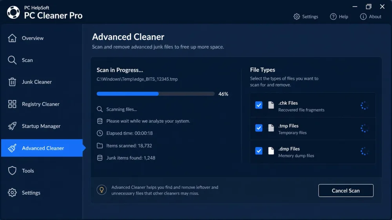
Task: Cancel the running scan
Action: point(346,191)
